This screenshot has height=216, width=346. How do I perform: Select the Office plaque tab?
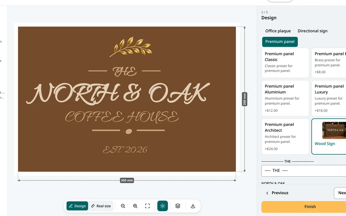[278, 31]
